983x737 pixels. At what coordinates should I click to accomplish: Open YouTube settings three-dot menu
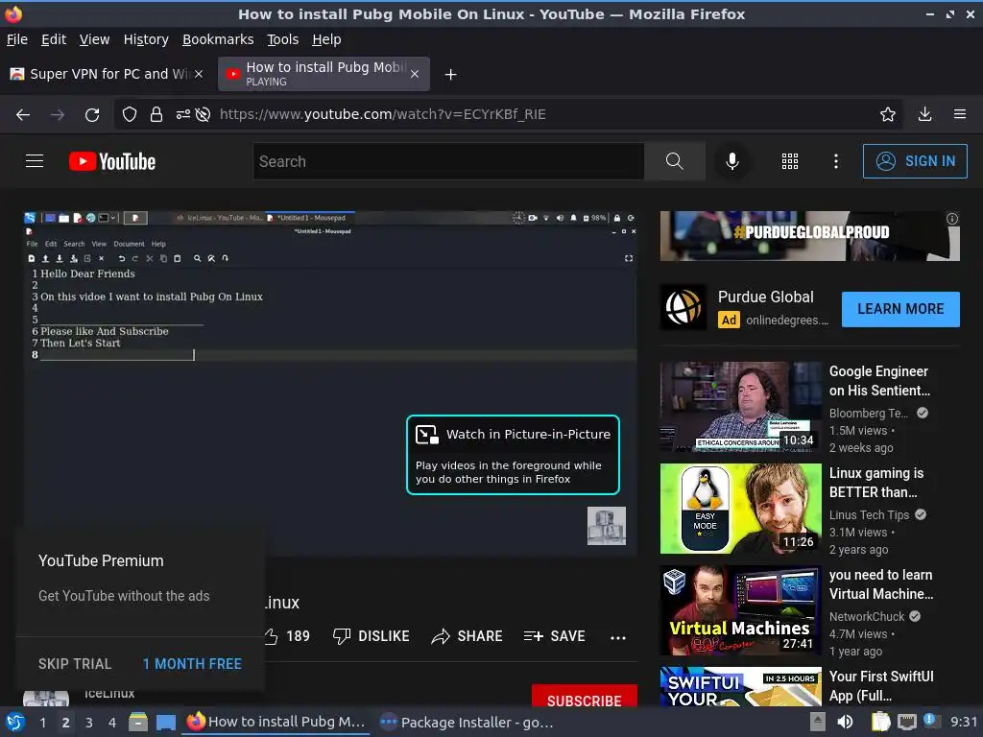click(836, 161)
